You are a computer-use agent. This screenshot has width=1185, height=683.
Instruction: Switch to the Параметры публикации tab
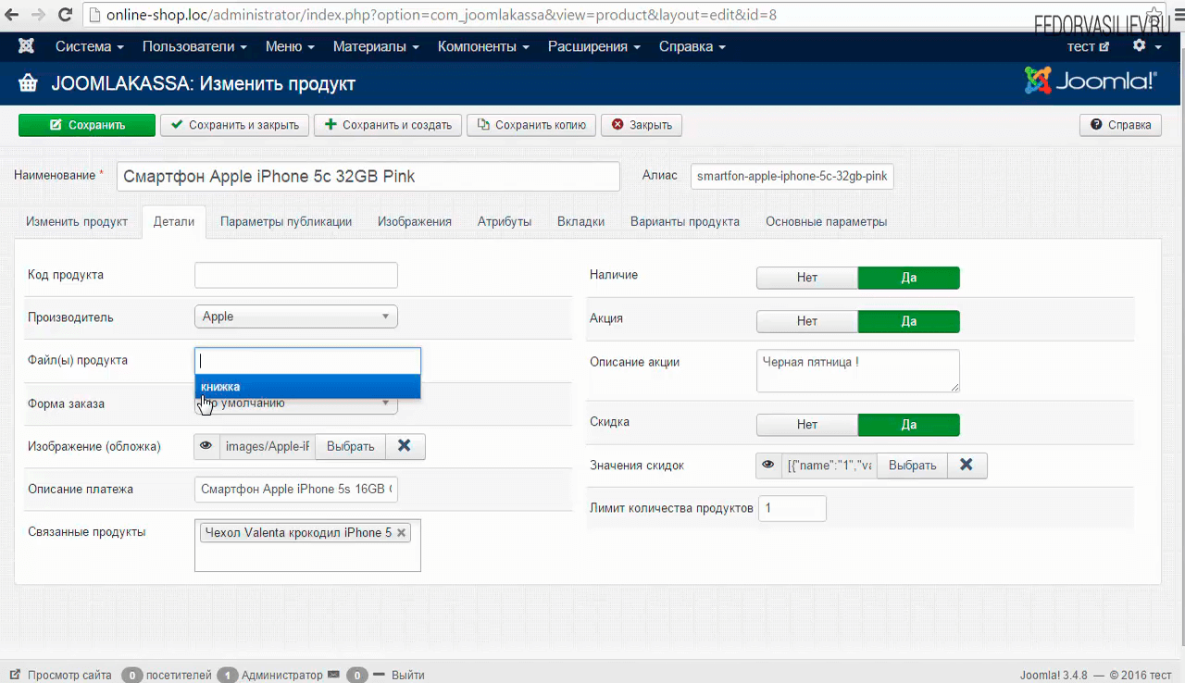(286, 222)
